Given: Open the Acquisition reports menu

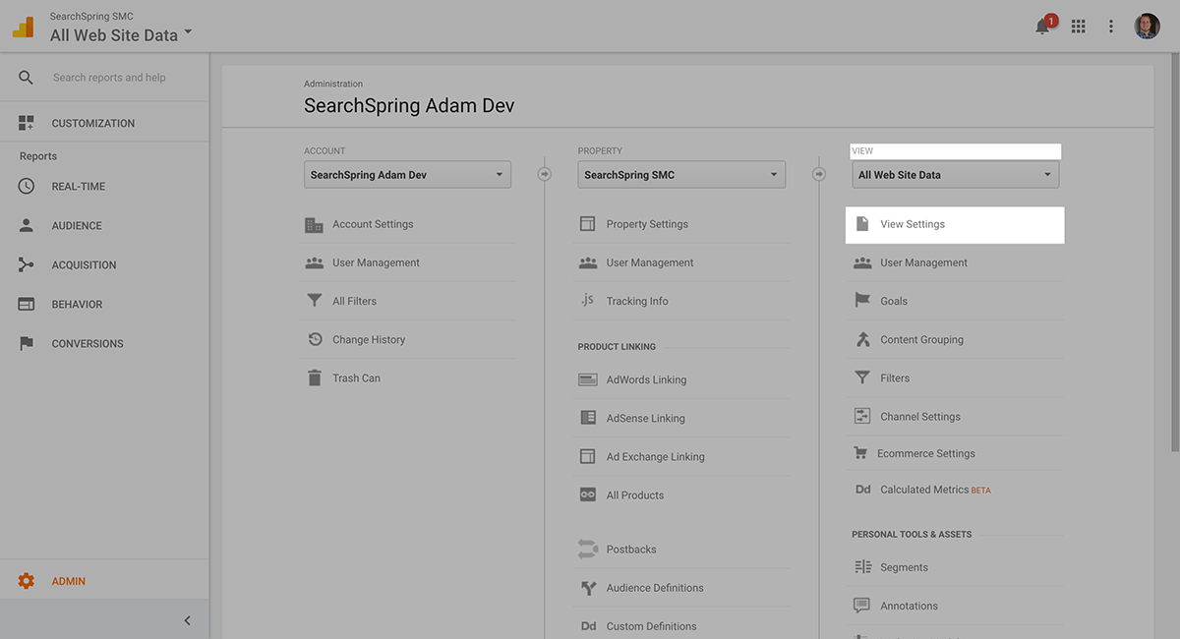Looking at the screenshot, I should pyautogui.click(x=84, y=265).
